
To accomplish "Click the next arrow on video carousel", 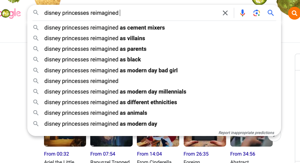I will pyautogui.click(x=276, y=136).
